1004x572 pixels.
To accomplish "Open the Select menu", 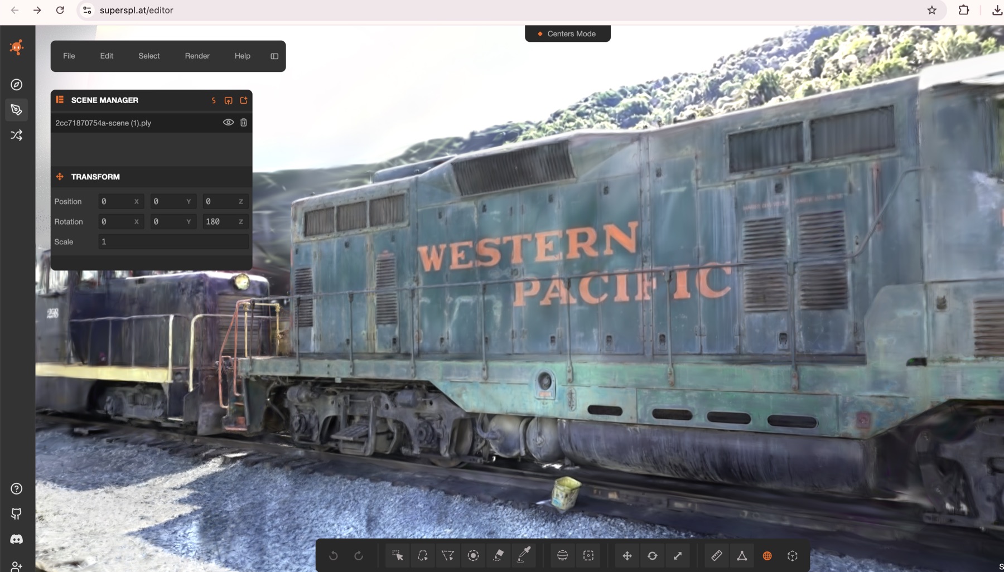I will (149, 56).
